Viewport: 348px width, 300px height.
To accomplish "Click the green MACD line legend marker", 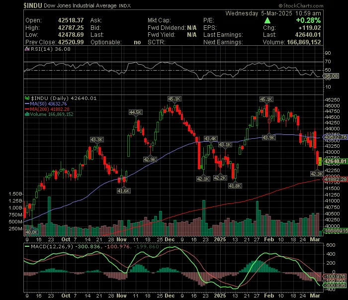I will (x=27, y=246).
